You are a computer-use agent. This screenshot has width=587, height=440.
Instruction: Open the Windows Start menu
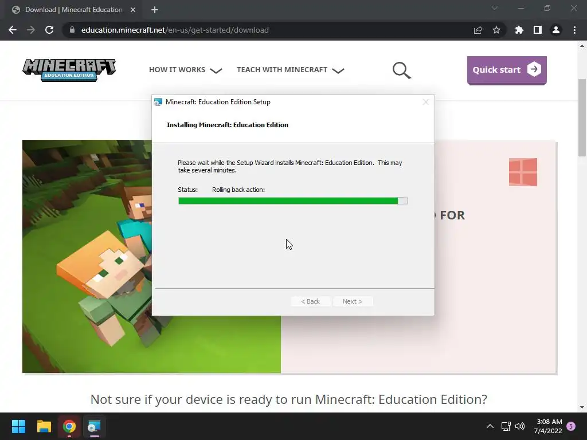coord(18,426)
